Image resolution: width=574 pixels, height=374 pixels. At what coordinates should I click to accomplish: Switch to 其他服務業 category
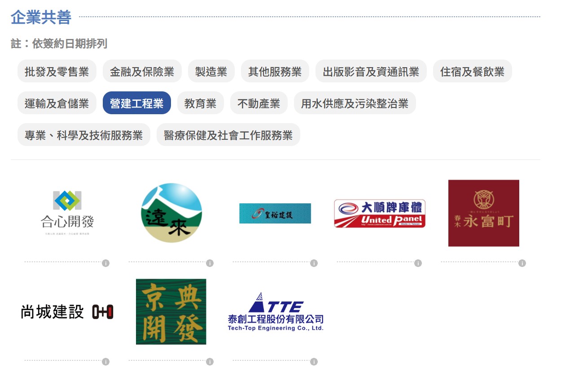coord(275,71)
